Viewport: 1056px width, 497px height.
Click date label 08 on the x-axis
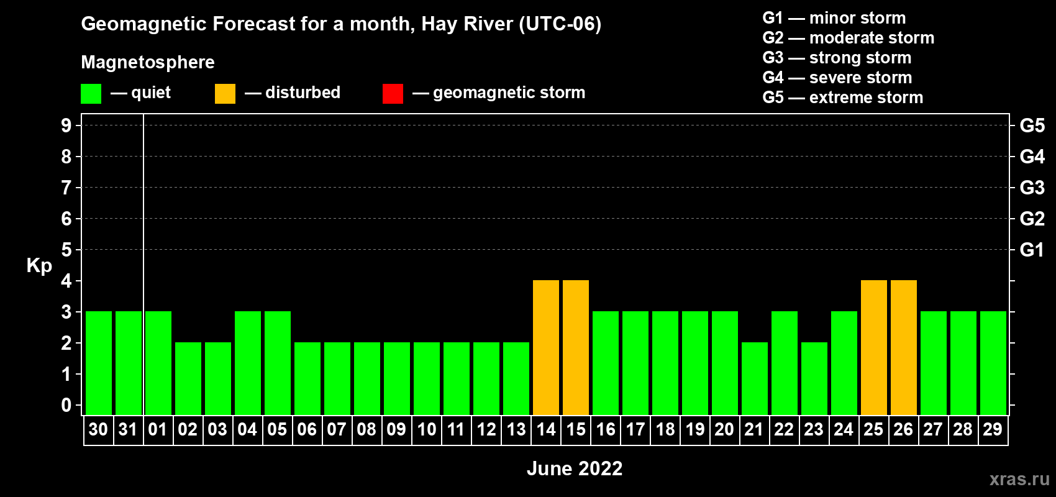[x=366, y=429]
